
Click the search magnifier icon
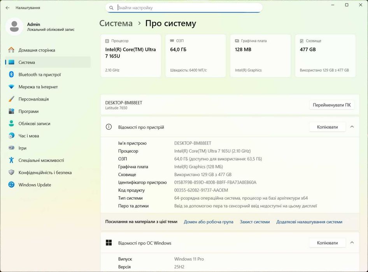[x=111, y=8]
